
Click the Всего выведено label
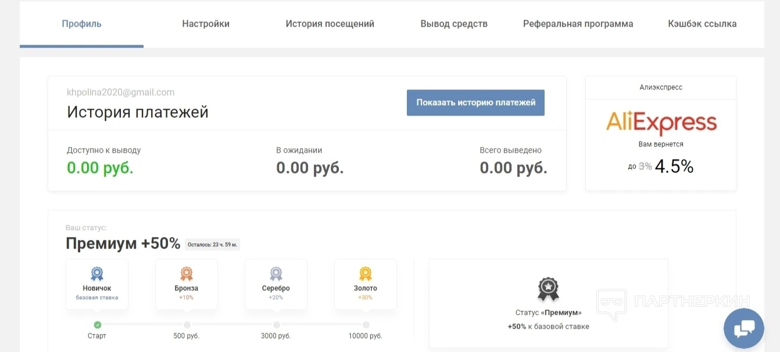click(x=511, y=150)
